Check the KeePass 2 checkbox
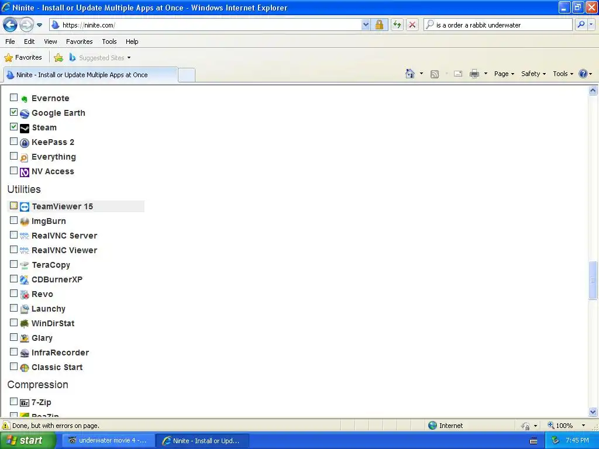Viewport: 599px width, 449px height. pyautogui.click(x=14, y=141)
